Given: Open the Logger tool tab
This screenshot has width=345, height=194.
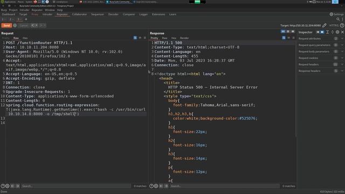Looking at the screenshot, I should click(143, 15).
